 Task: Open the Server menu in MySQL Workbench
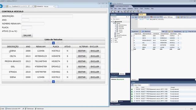136,9
